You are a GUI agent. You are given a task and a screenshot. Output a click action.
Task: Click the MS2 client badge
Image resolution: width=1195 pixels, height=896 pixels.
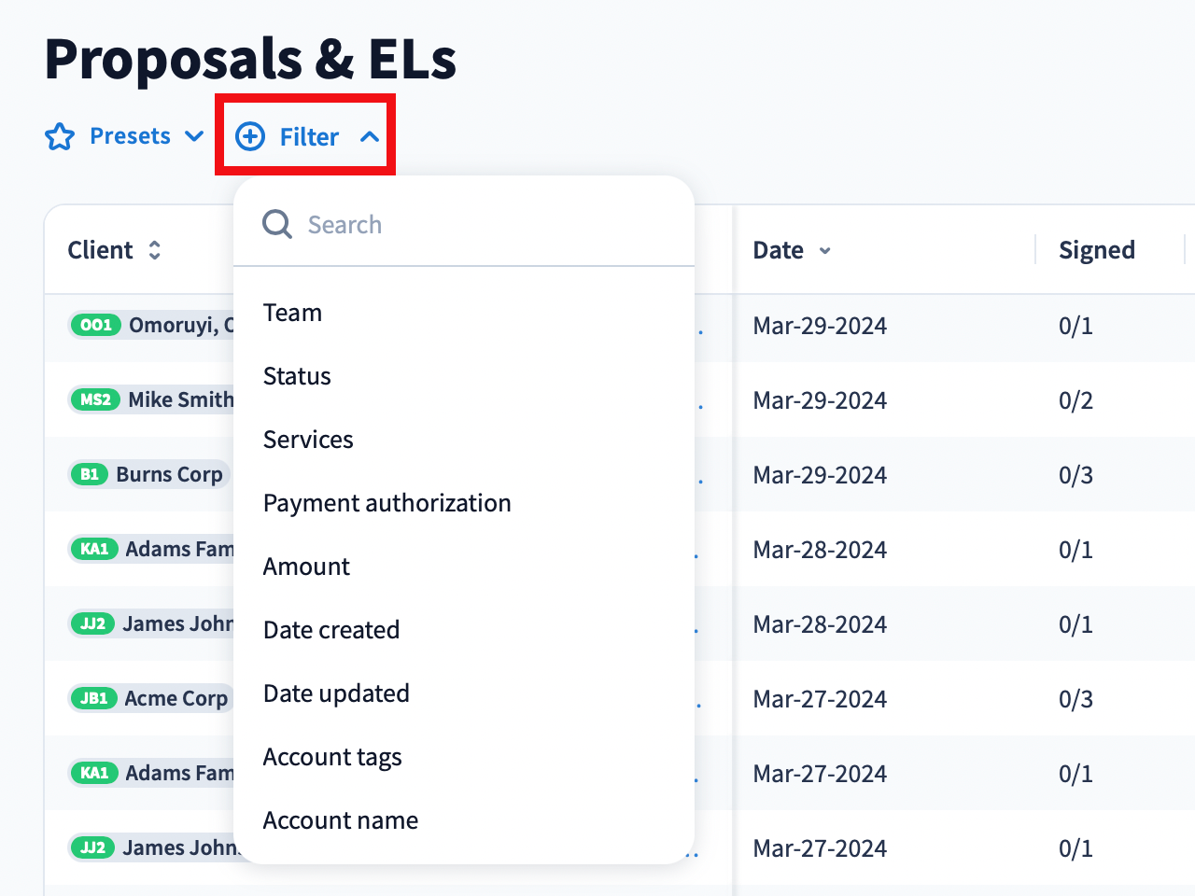pos(95,399)
